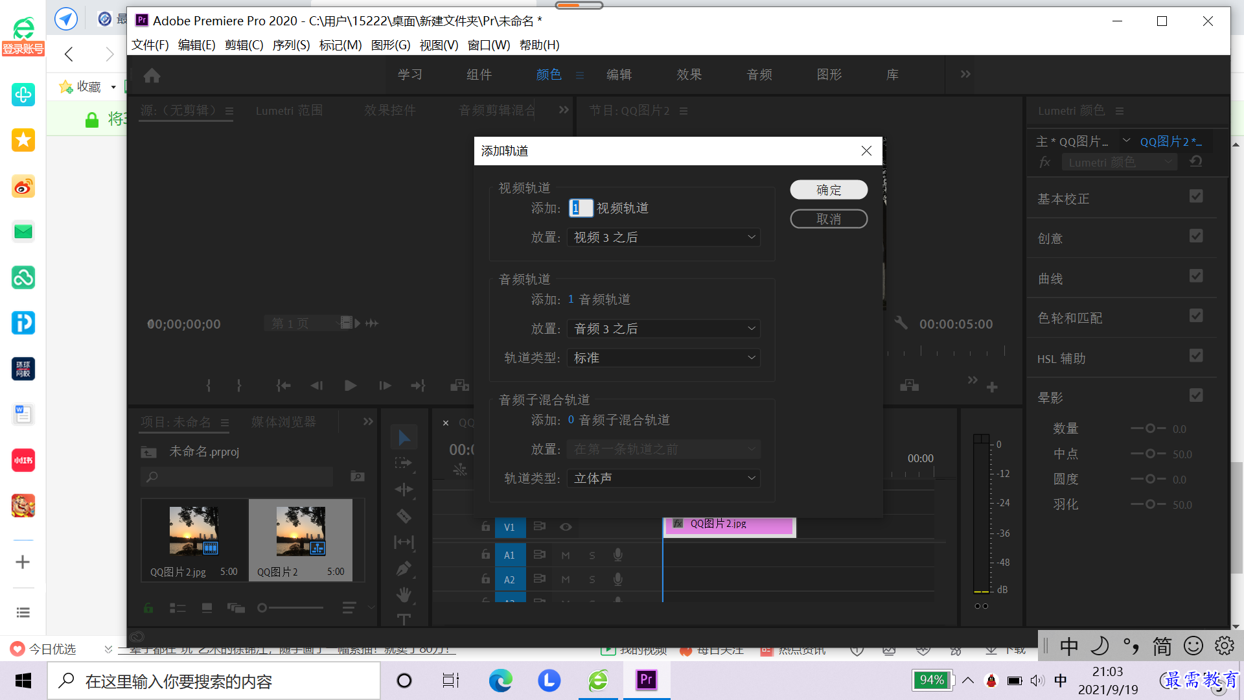Click the audio track count value 1
Screen dimensions: 1244x700
[571, 299]
